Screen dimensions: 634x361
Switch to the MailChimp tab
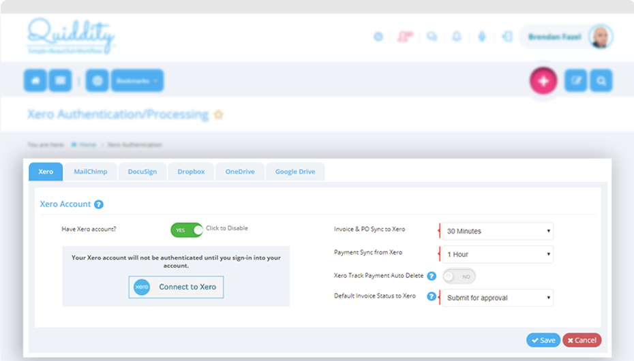[x=91, y=172]
